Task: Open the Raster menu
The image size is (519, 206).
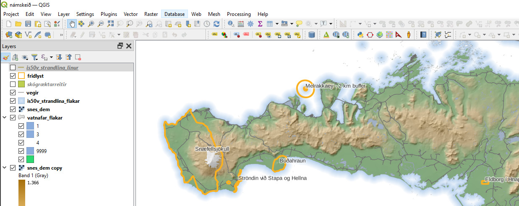Action: point(151,14)
